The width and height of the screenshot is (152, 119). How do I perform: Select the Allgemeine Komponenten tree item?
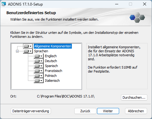coord(53,46)
